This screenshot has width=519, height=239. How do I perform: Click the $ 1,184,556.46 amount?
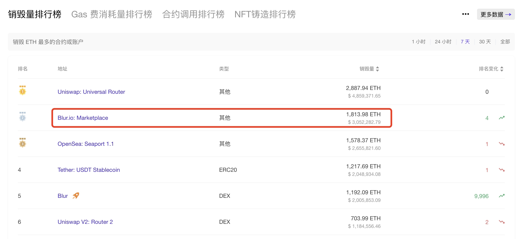point(364,226)
